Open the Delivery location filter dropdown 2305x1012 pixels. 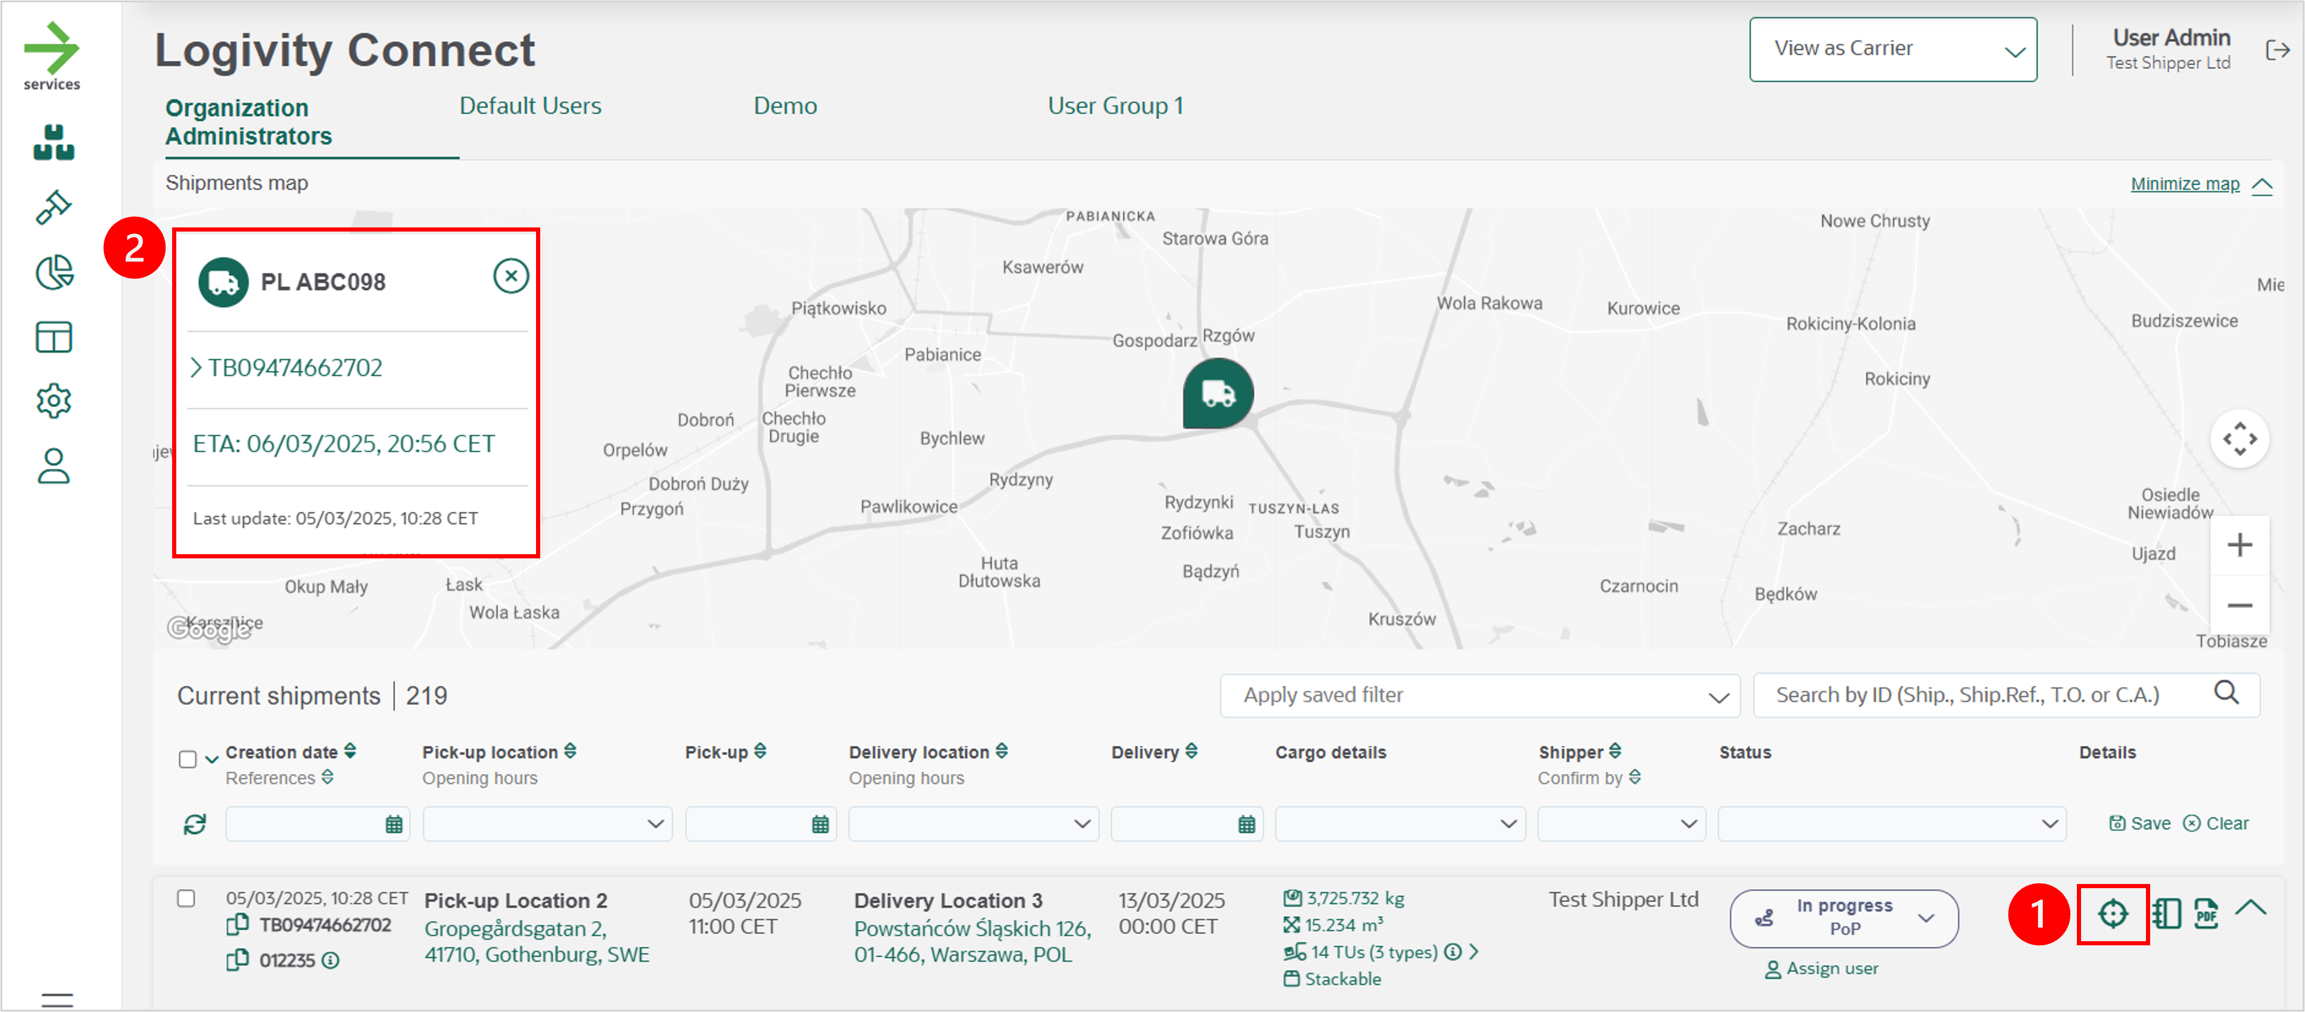click(974, 824)
